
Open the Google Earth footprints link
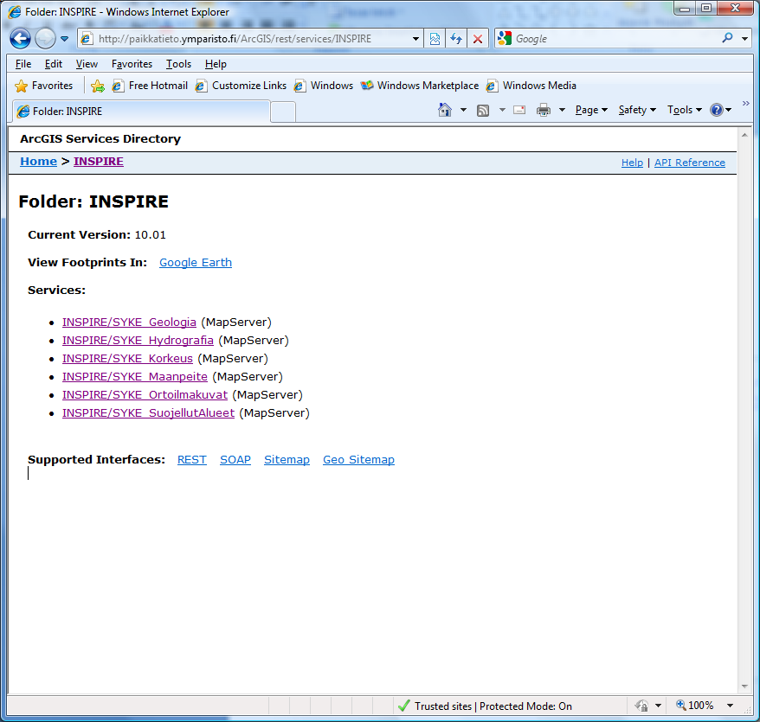click(196, 263)
